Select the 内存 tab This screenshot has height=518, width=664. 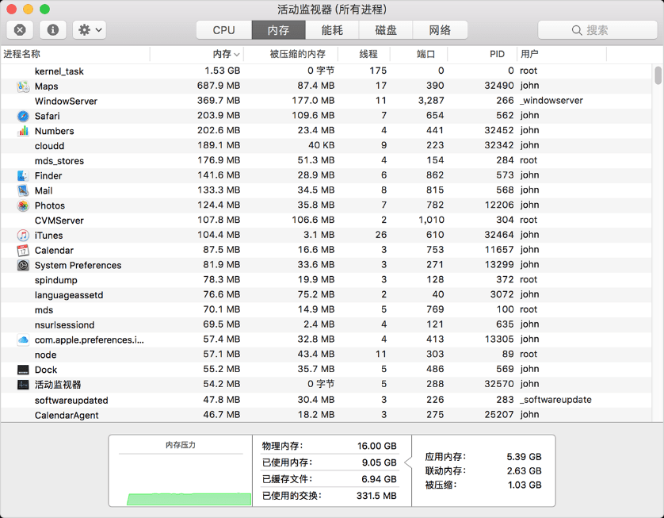click(278, 30)
